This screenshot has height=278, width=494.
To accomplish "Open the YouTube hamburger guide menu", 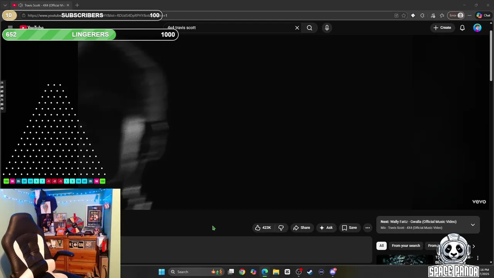I will 10,27.
